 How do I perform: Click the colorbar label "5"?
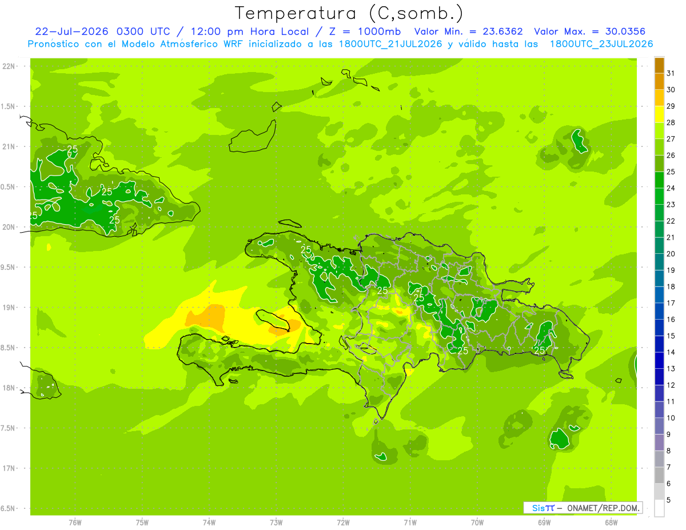668,500
